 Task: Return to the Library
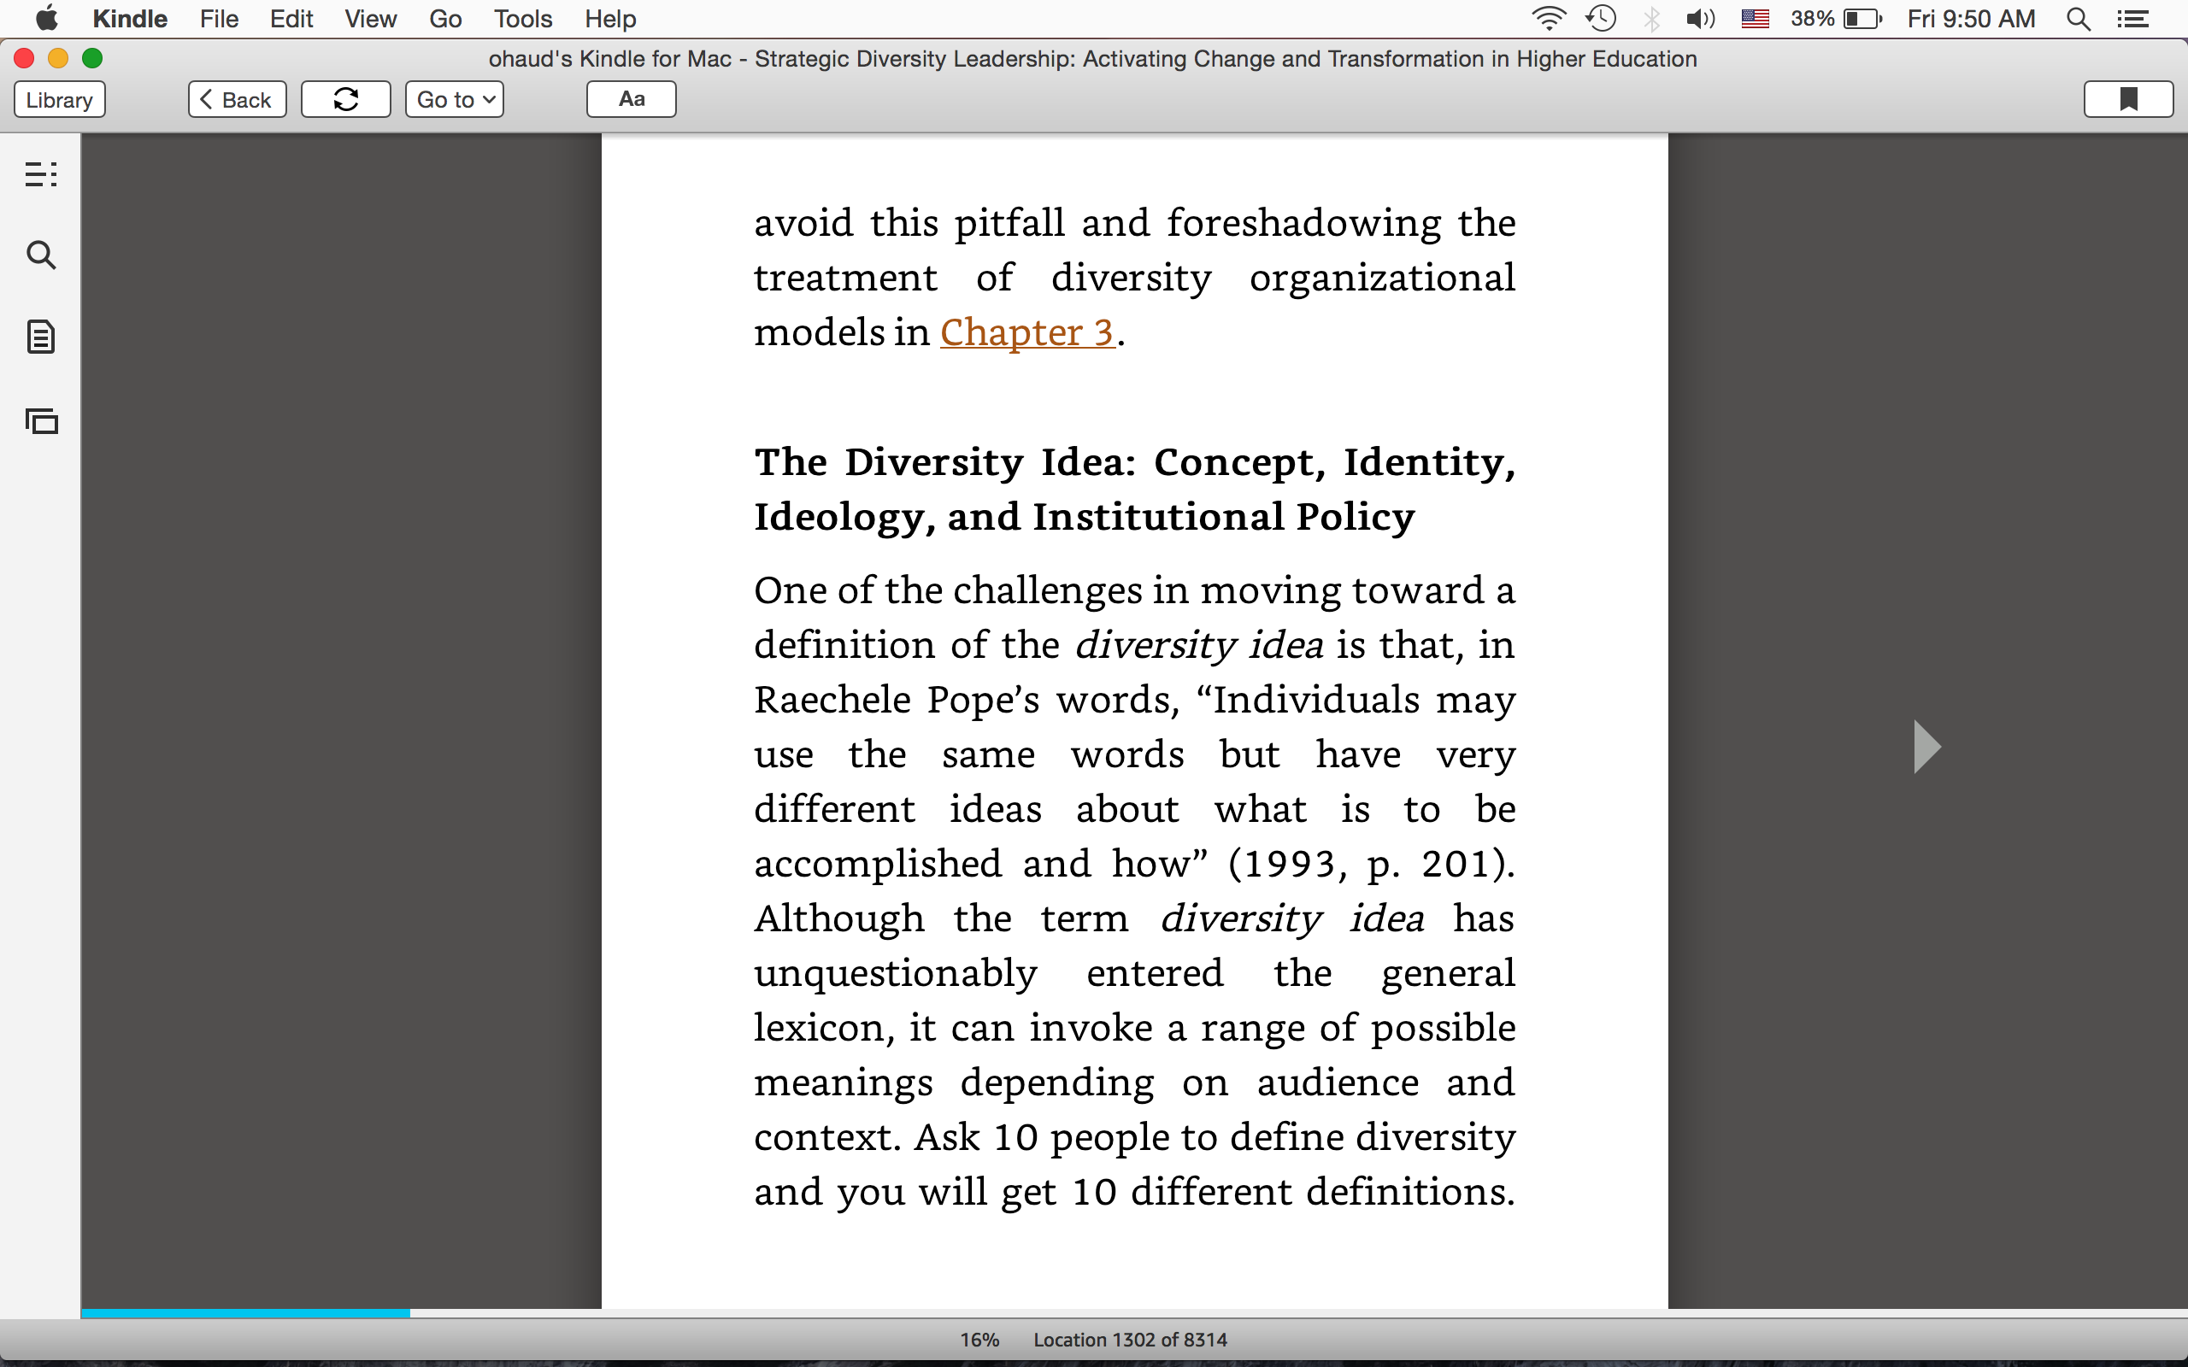[60, 99]
